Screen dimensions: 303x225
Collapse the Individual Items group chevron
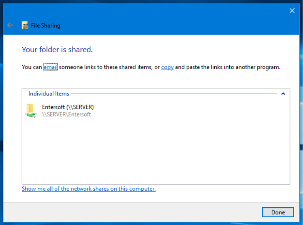point(283,93)
